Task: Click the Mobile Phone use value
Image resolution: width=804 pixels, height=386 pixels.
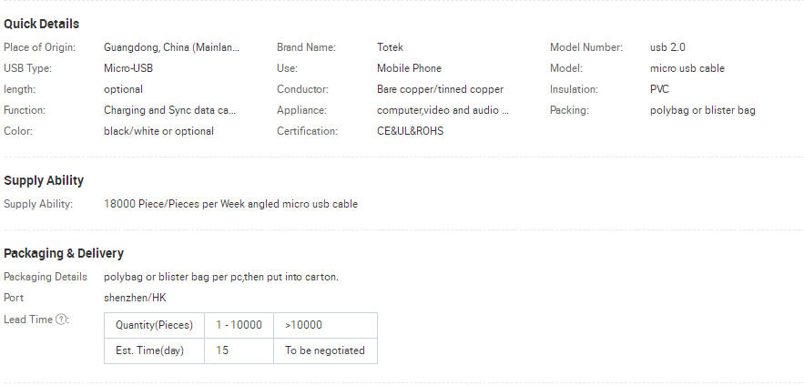Action: tap(409, 68)
